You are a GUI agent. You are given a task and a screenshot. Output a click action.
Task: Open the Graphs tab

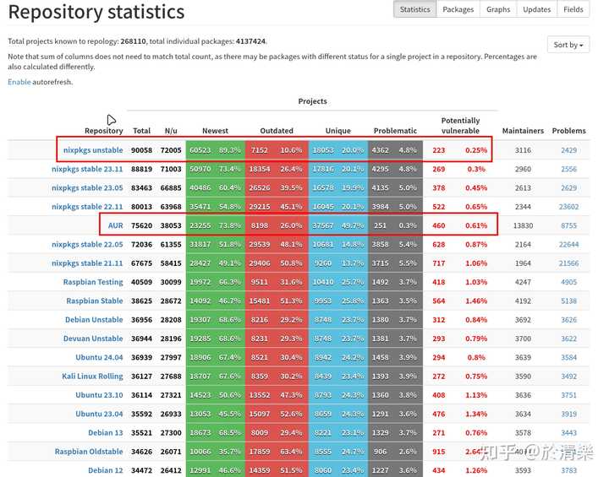[x=498, y=9]
